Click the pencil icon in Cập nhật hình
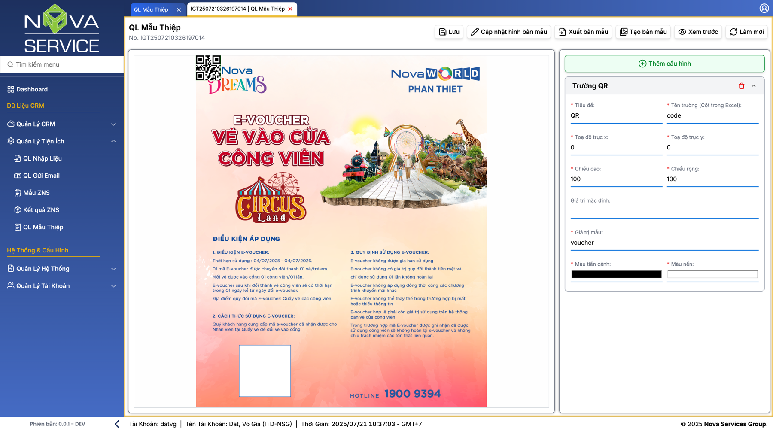The width and height of the screenshot is (773, 431). pos(475,32)
